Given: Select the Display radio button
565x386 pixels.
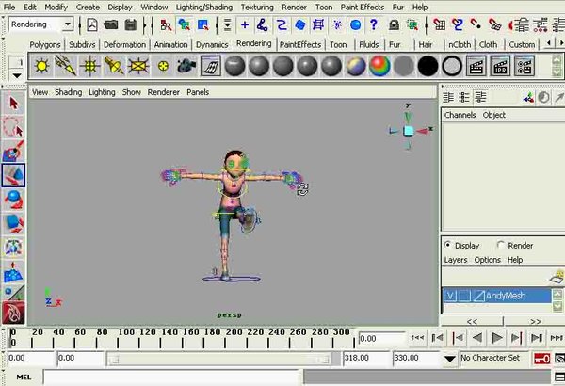Looking at the screenshot, I should click(x=447, y=245).
